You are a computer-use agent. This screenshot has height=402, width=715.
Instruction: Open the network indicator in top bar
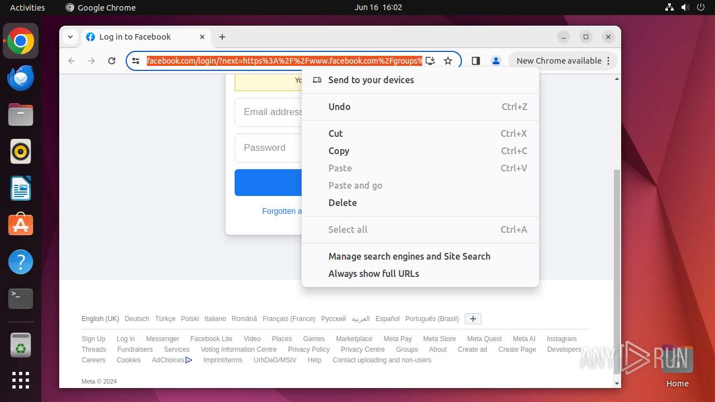[669, 7]
